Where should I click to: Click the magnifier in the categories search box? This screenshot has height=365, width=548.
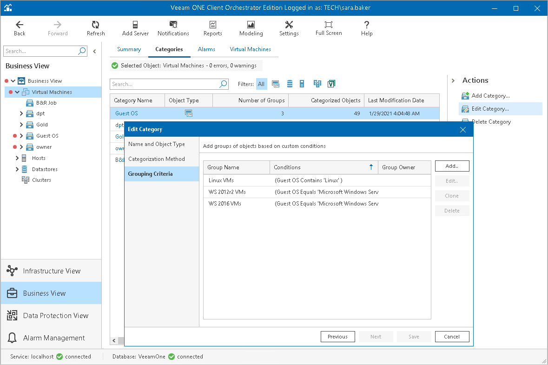point(223,84)
